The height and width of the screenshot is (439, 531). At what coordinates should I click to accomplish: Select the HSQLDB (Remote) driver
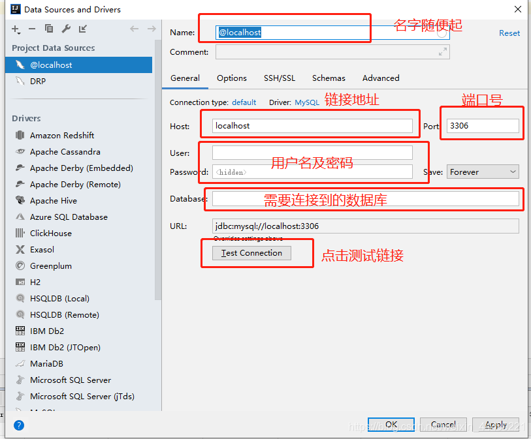click(x=65, y=315)
